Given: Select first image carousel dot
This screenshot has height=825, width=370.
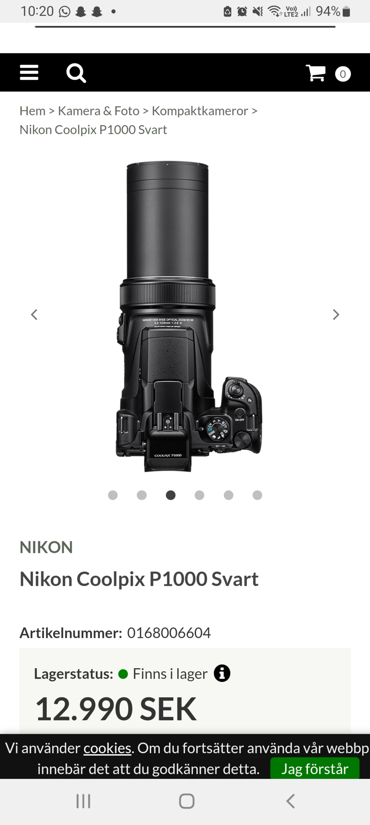Looking at the screenshot, I should pos(113,495).
